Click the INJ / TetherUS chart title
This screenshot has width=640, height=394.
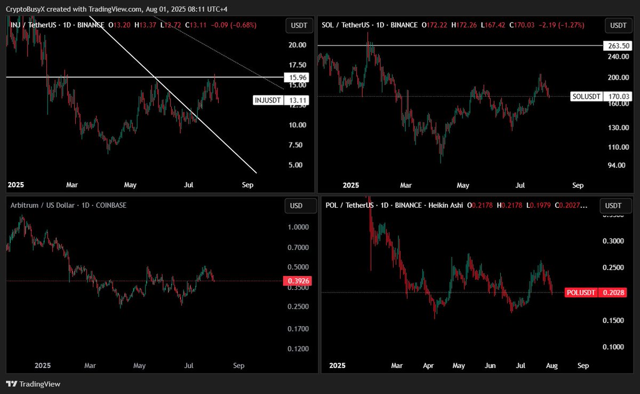point(57,25)
